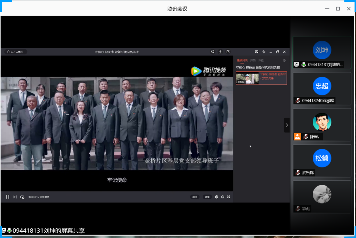
Task: Open the 超清 video quality selector
Action: 195,197
